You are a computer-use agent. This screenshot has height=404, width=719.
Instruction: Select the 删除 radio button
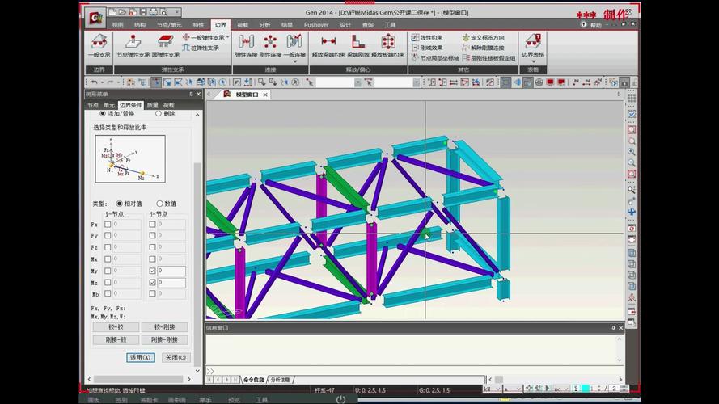(x=159, y=114)
